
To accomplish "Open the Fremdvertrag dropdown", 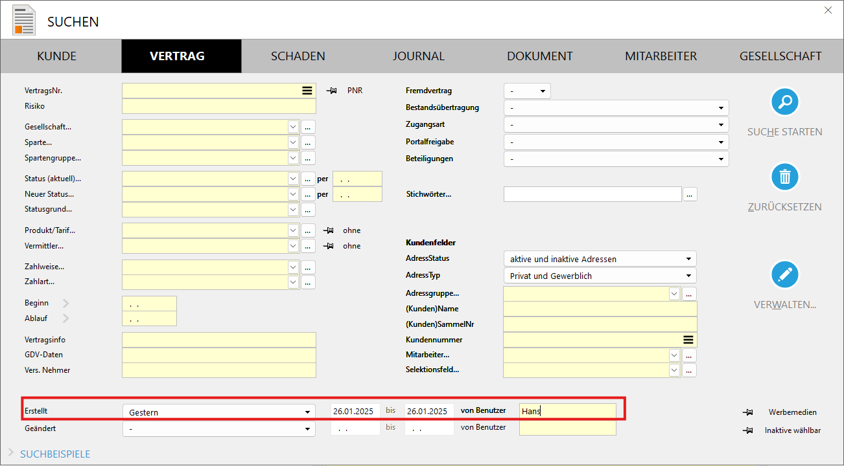I will [526, 91].
